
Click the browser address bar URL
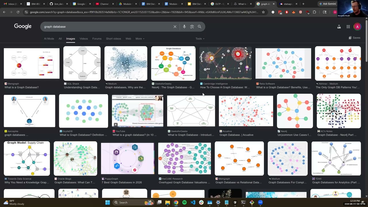[144, 12]
